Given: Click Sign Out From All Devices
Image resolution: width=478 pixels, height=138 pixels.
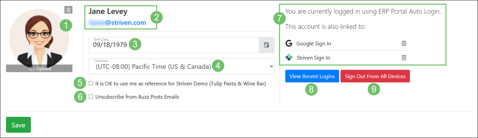Looking at the screenshot, I should (375, 76).
